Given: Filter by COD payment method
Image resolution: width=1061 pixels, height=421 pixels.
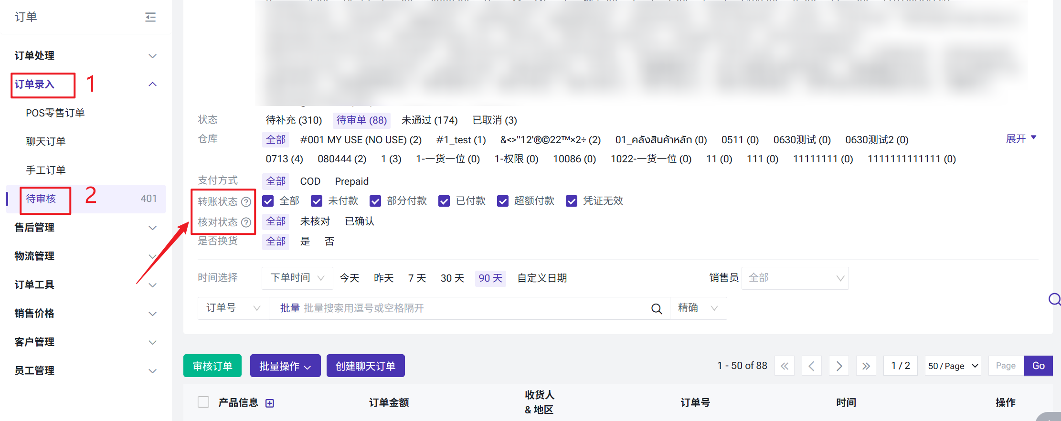Looking at the screenshot, I should [x=310, y=181].
